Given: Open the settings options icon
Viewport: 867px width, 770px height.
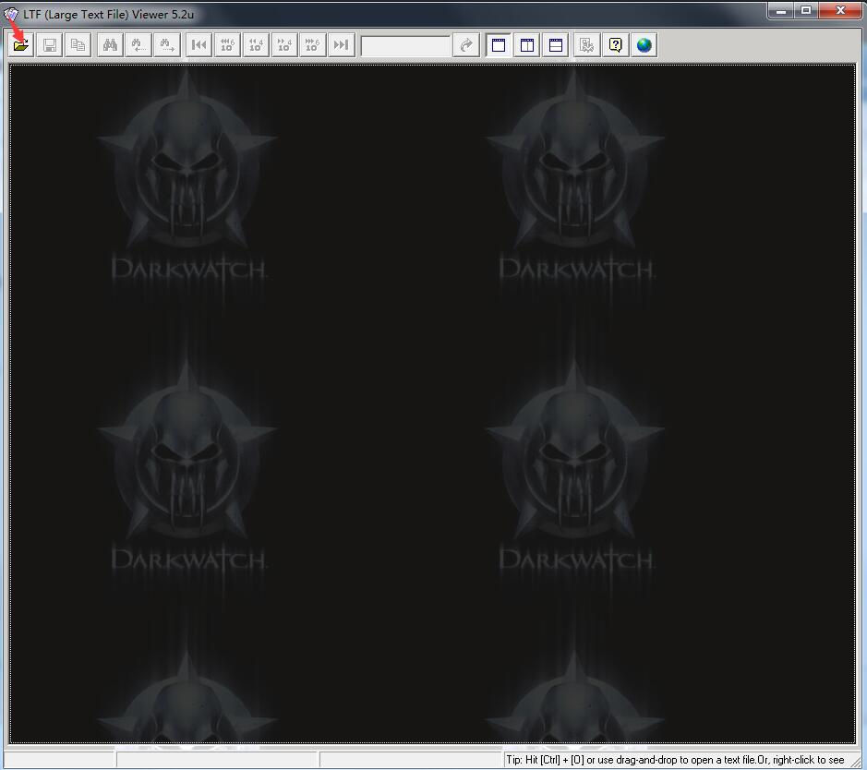Looking at the screenshot, I should click(x=587, y=44).
